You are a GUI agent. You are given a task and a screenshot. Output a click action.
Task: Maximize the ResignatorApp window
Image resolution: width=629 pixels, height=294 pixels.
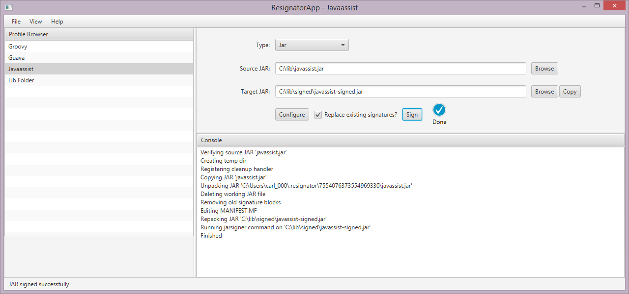[597, 6]
